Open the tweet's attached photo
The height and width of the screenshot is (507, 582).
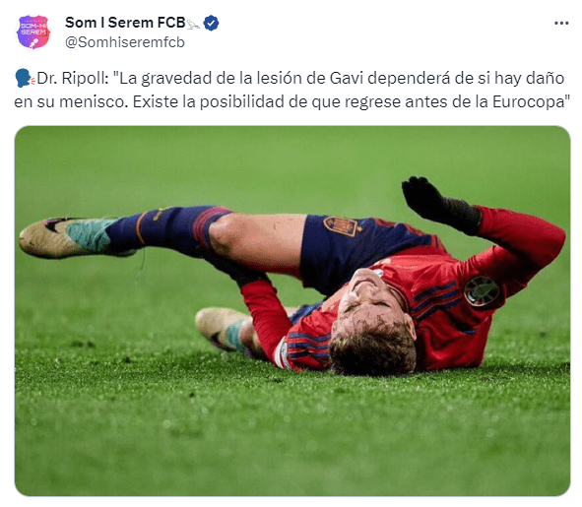[x=292, y=311]
